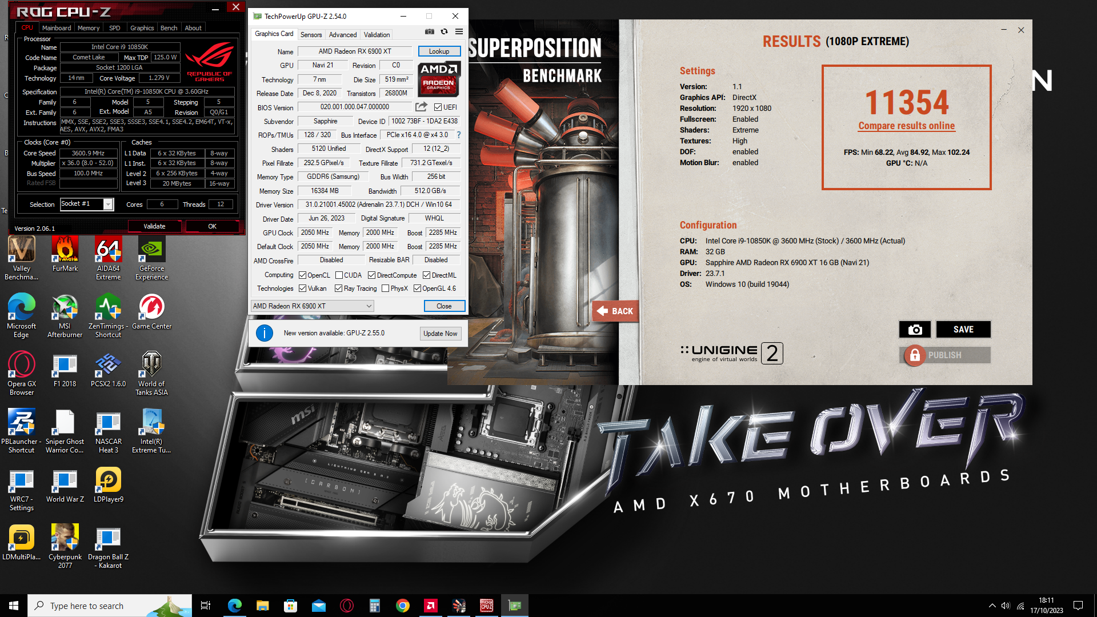Open GeForce Experience desktop icon
Viewport: 1097px width, 617px height.
coord(151,258)
